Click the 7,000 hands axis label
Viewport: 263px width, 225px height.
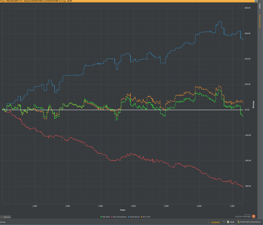(232, 206)
